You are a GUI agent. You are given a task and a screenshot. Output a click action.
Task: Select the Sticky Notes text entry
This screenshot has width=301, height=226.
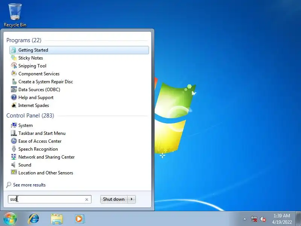(30, 58)
